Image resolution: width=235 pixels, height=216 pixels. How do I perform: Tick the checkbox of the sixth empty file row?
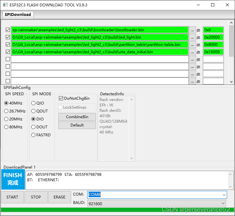pyautogui.click(x=8, y=67)
